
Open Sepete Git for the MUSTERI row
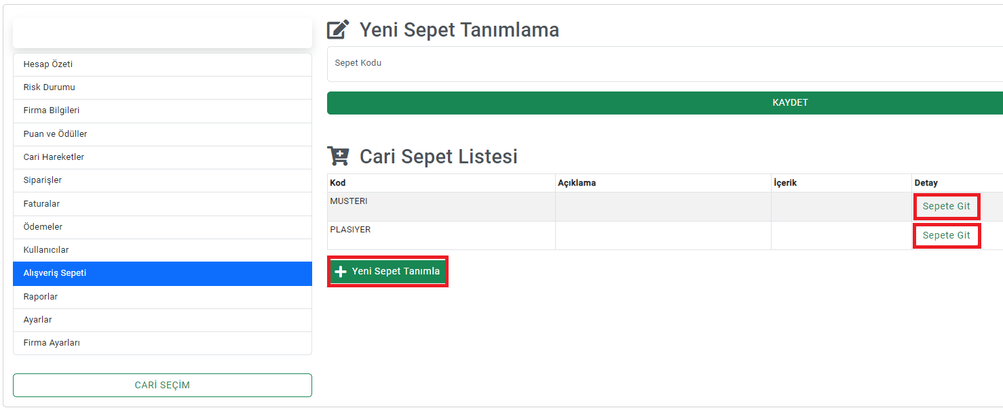point(946,206)
